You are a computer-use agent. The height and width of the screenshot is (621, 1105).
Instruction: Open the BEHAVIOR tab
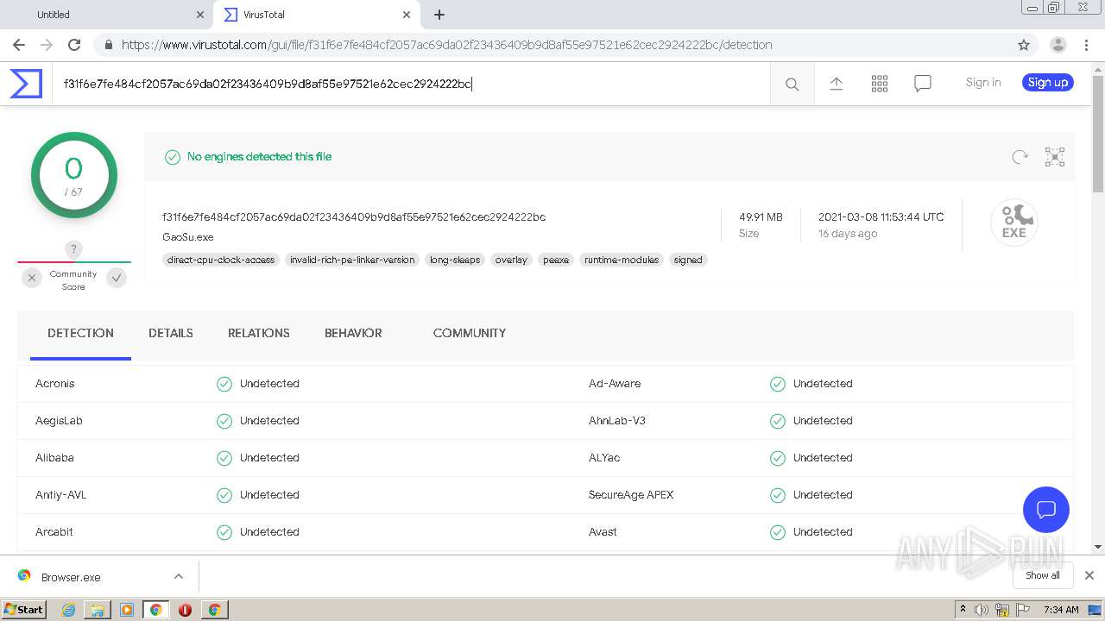pyautogui.click(x=353, y=333)
